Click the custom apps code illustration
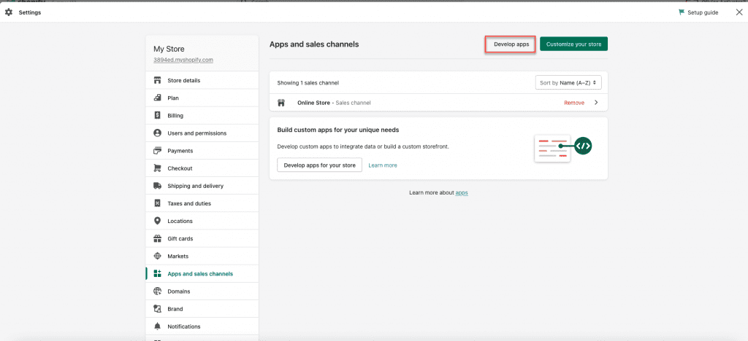The height and width of the screenshot is (341, 748). point(563,148)
